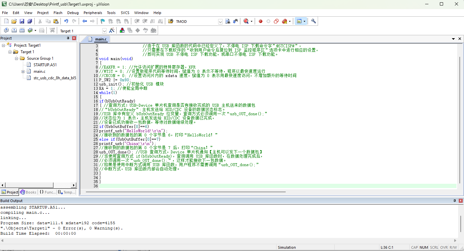Select the stc_usb_cdc_8h_data_bl5 file in the tree

tap(55, 78)
